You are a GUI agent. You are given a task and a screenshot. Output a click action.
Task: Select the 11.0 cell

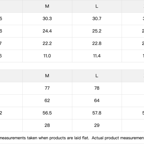[x=47, y=56]
